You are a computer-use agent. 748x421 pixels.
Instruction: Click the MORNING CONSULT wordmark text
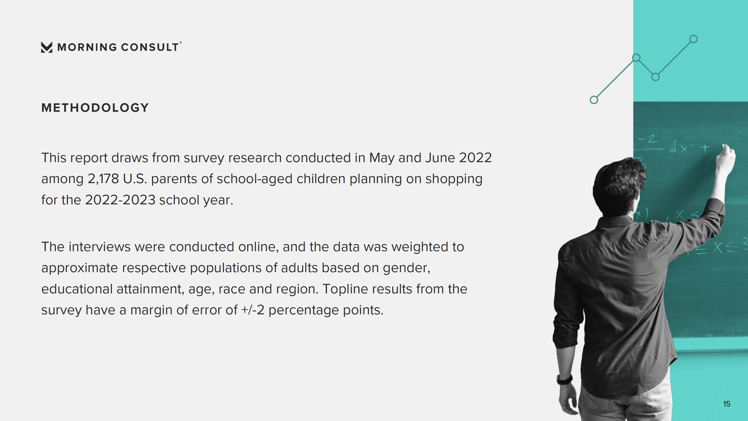(x=118, y=47)
